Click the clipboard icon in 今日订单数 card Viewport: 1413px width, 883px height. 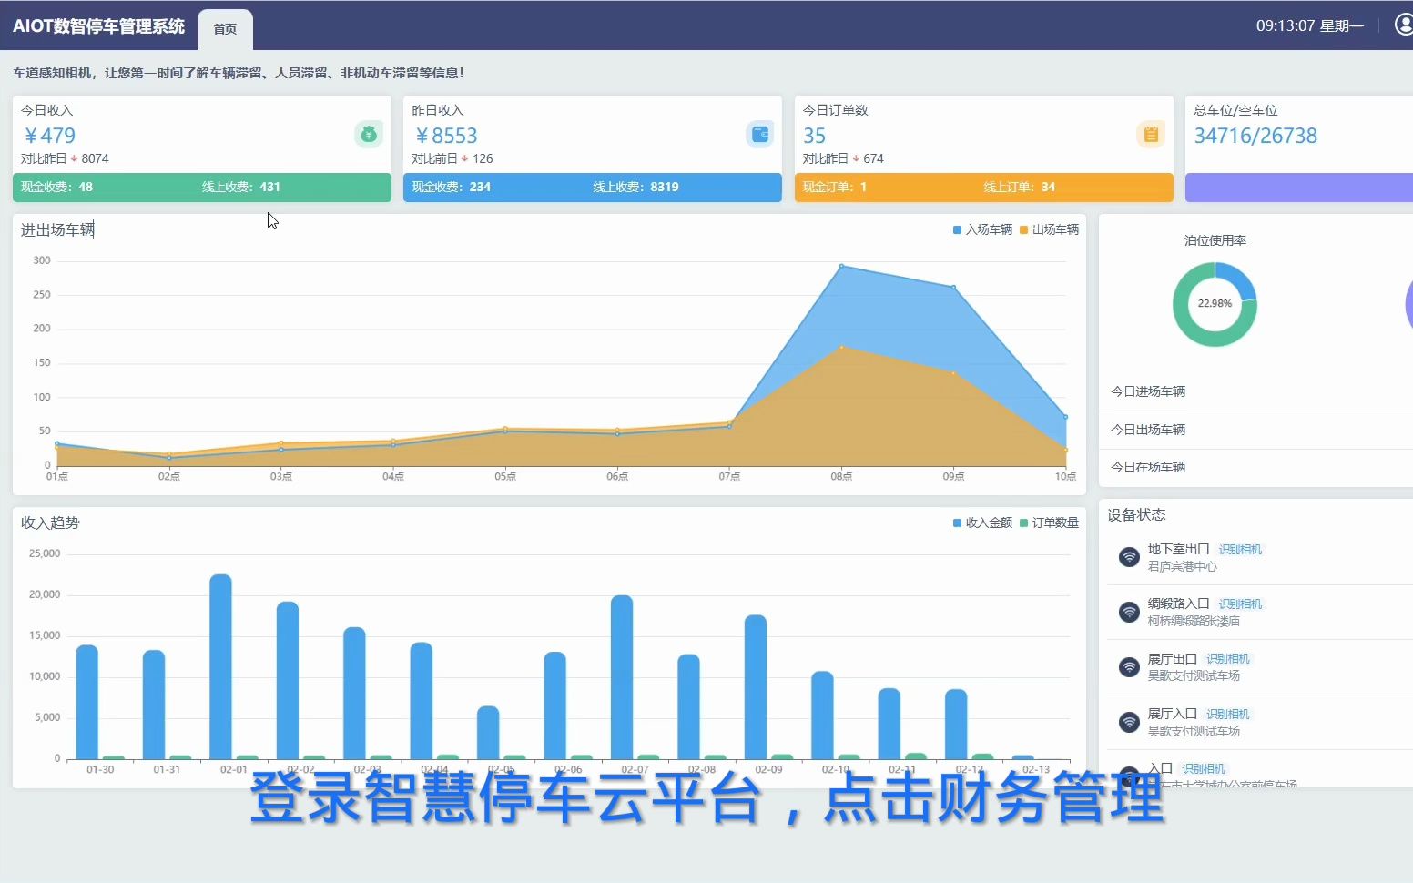click(x=1151, y=135)
